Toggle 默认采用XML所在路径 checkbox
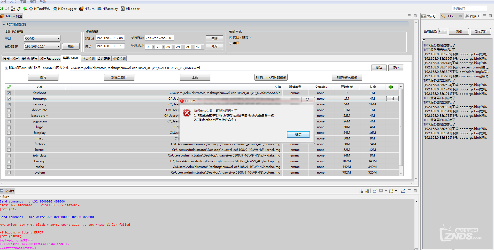The height and width of the screenshot is (250, 494). (x=6, y=68)
